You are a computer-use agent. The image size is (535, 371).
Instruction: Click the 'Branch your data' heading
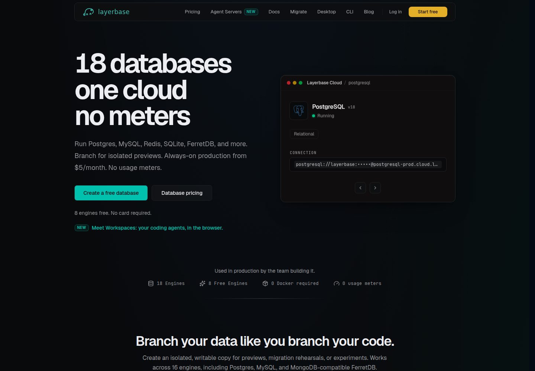click(265, 341)
